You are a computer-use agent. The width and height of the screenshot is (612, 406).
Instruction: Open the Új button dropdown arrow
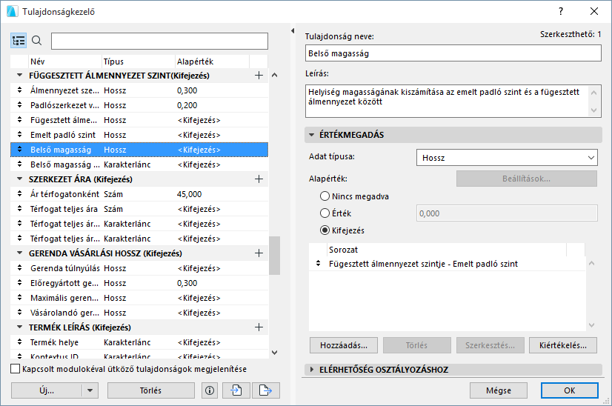point(90,390)
